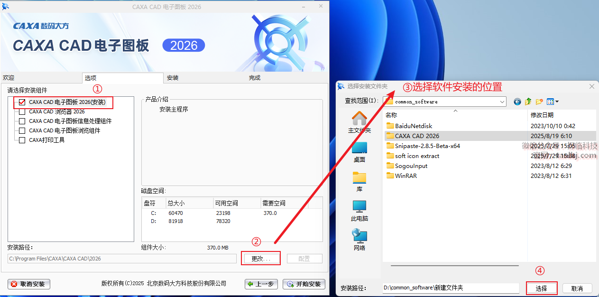Sort by the 名称 column header
Image resolution: width=599 pixels, height=297 pixels.
(x=391, y=115)
